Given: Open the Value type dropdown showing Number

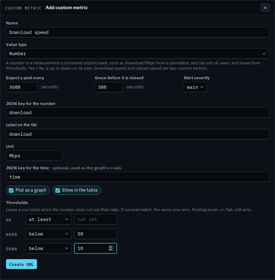Looking at the screenshot, I should pyautogui.click(x=137, y=54).
